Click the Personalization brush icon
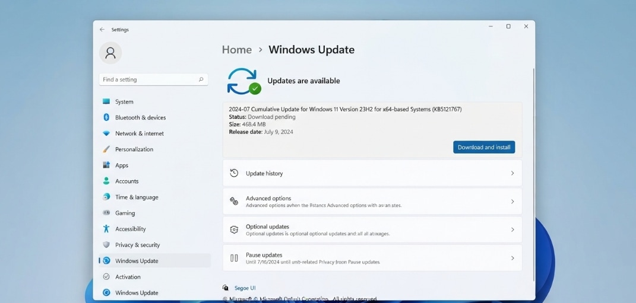This screenshot has width=636, height=303. point(106,149)
